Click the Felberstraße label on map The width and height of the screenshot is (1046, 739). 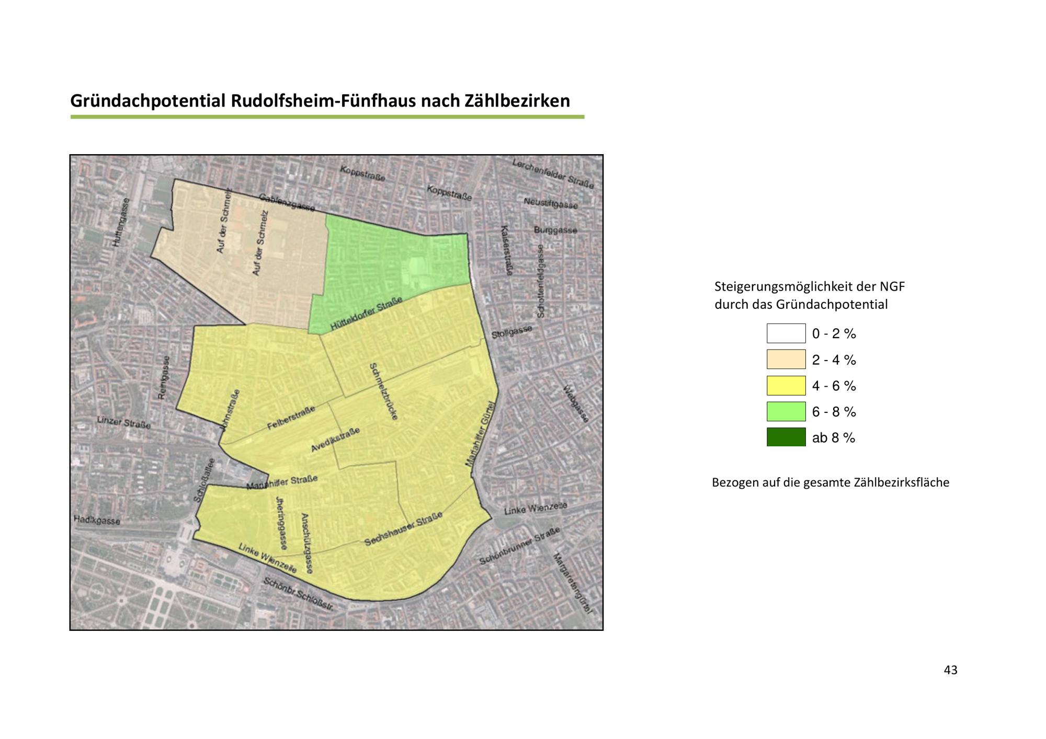(x=291, y=418)
